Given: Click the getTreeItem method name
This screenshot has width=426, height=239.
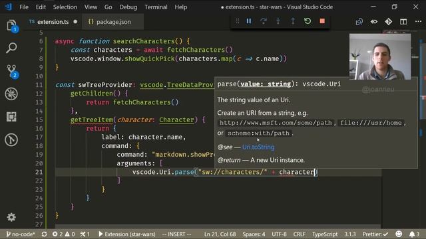Looking at the screenshot, I should coord(92,119).
